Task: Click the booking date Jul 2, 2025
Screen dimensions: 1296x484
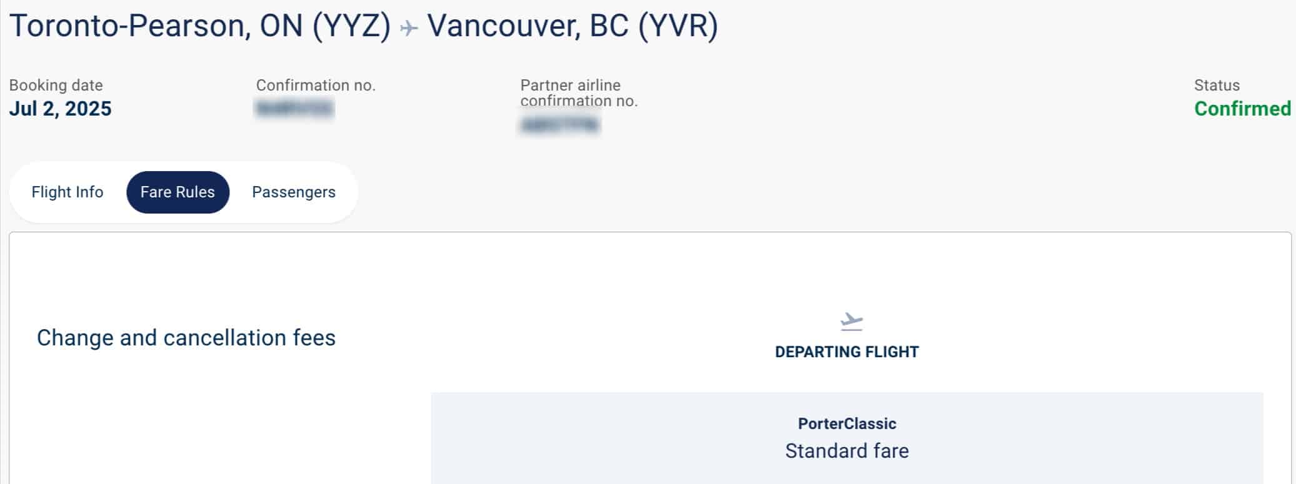Action: 61,108
